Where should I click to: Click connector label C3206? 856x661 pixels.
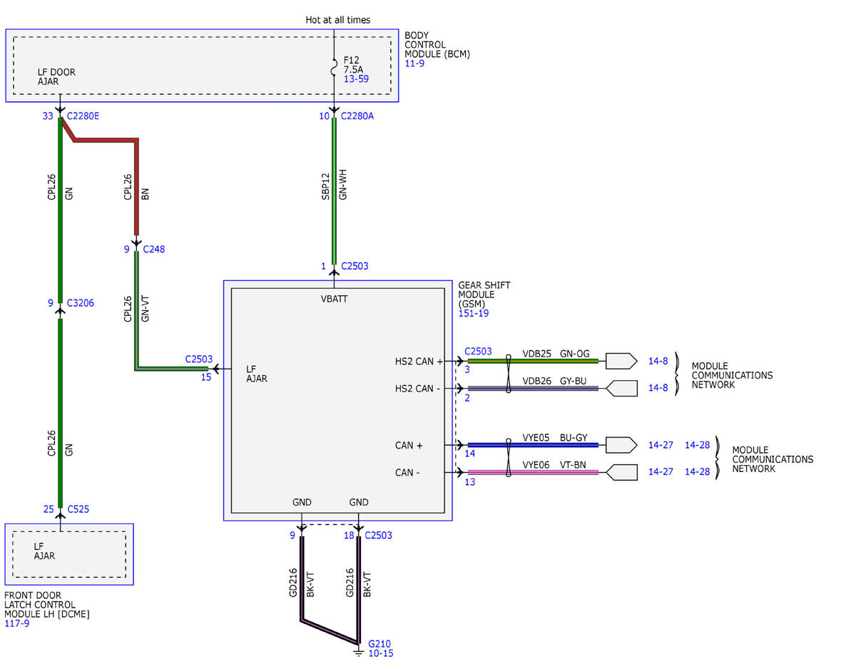[81, 303]
